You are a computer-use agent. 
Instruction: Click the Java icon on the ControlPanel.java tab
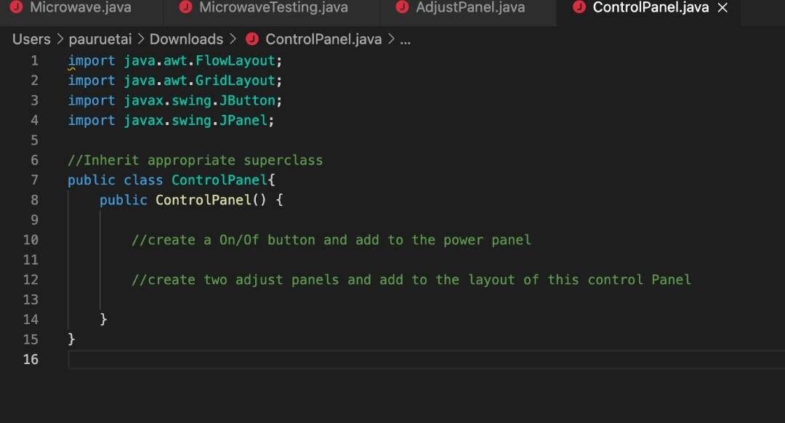[579, 8]
